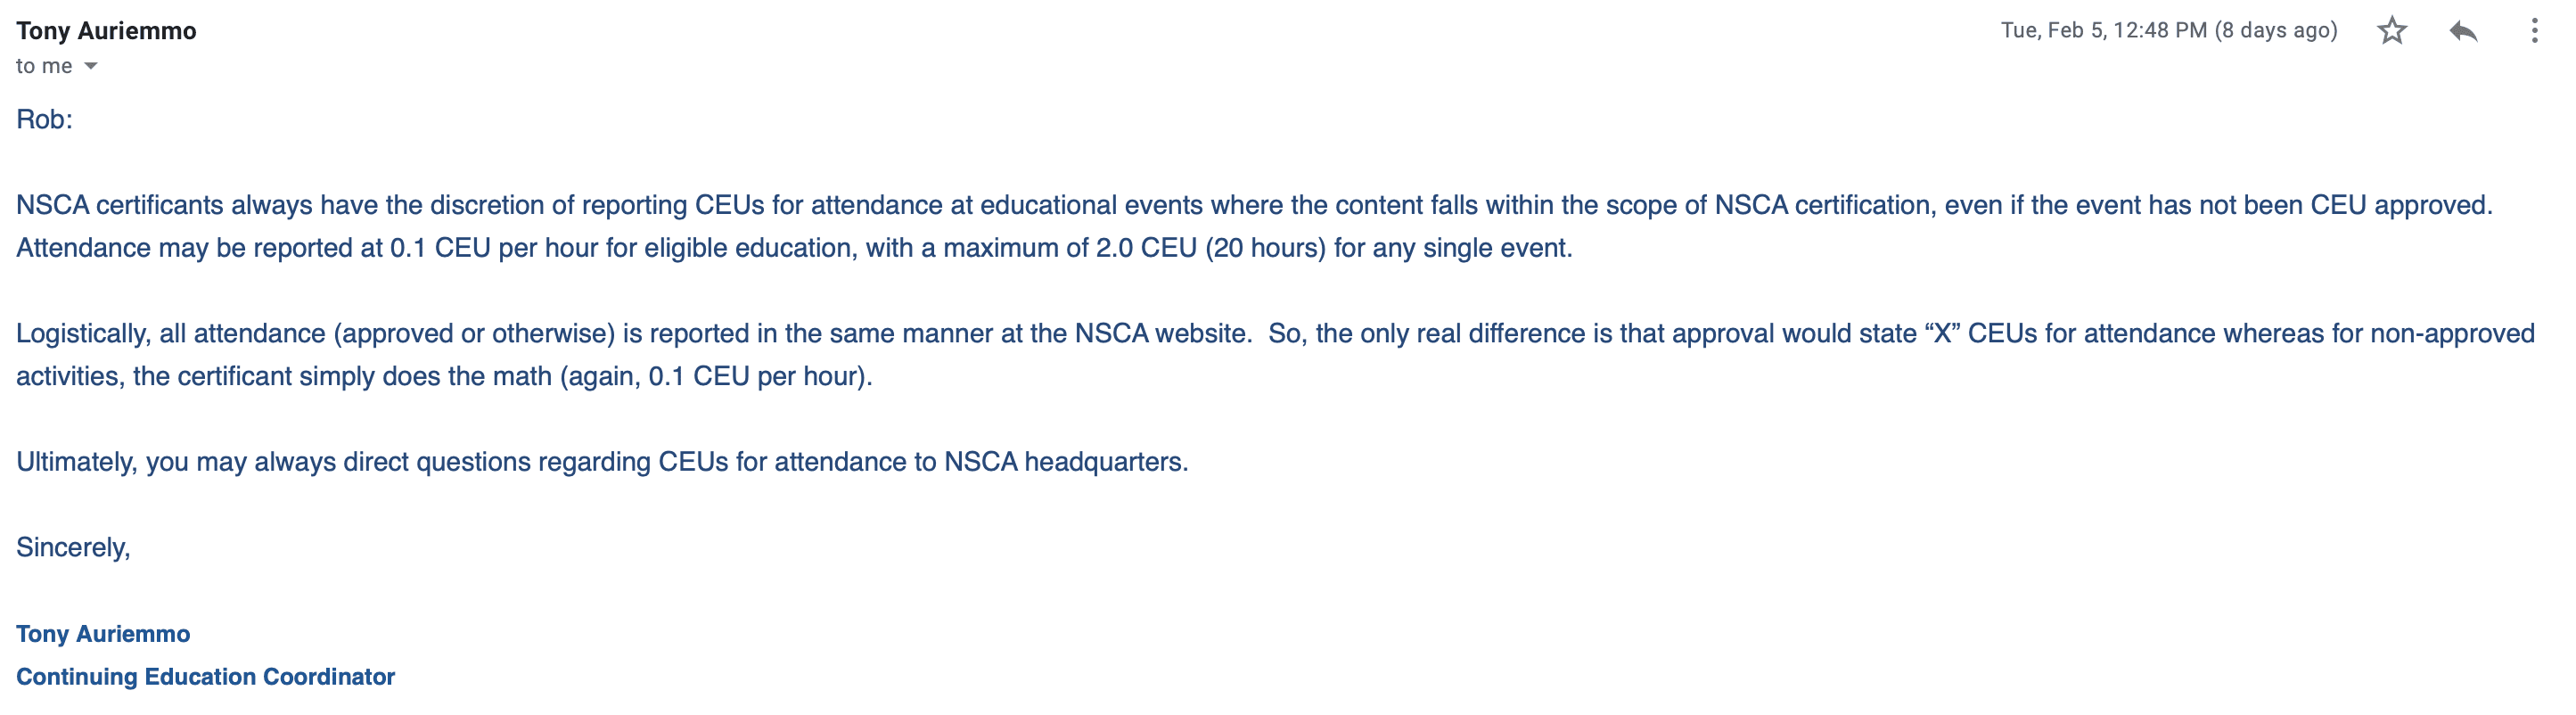Click the "to me" recipient text
Viewport: 2576px width, 715px height.
44,66
